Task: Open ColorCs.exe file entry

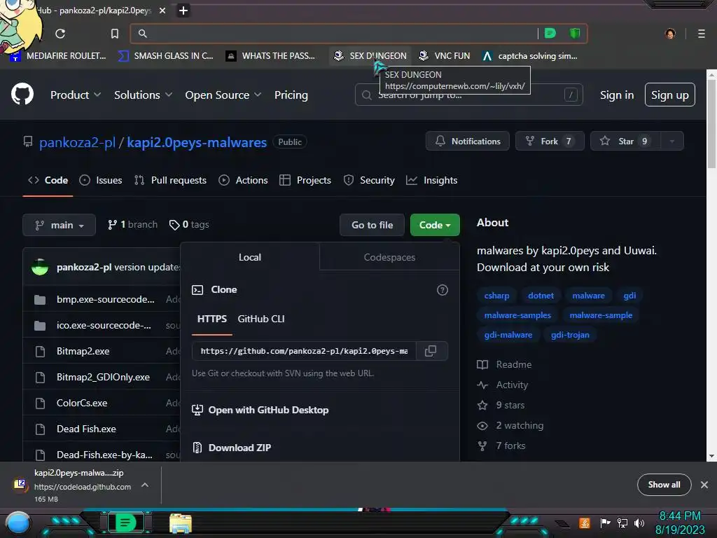Action: (82, 403)
